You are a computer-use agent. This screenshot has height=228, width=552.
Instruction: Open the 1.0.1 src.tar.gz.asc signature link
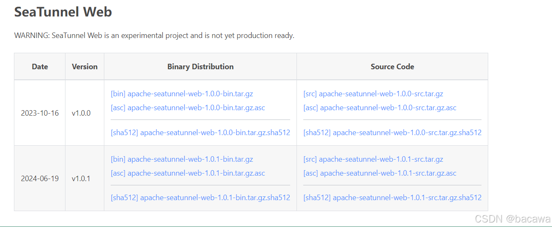tap(380, 173)
